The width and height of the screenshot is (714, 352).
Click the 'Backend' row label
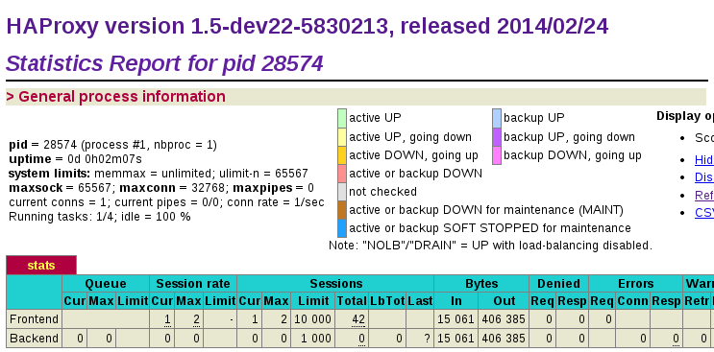35,339
